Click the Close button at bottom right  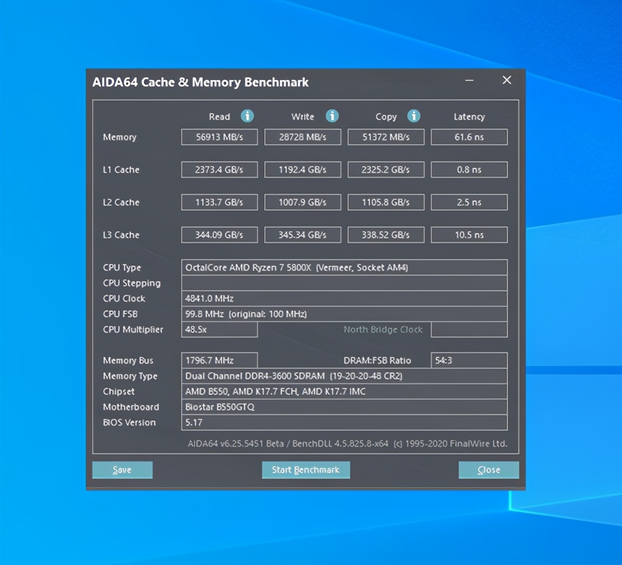pyautogui.click(x=488, y=470)
